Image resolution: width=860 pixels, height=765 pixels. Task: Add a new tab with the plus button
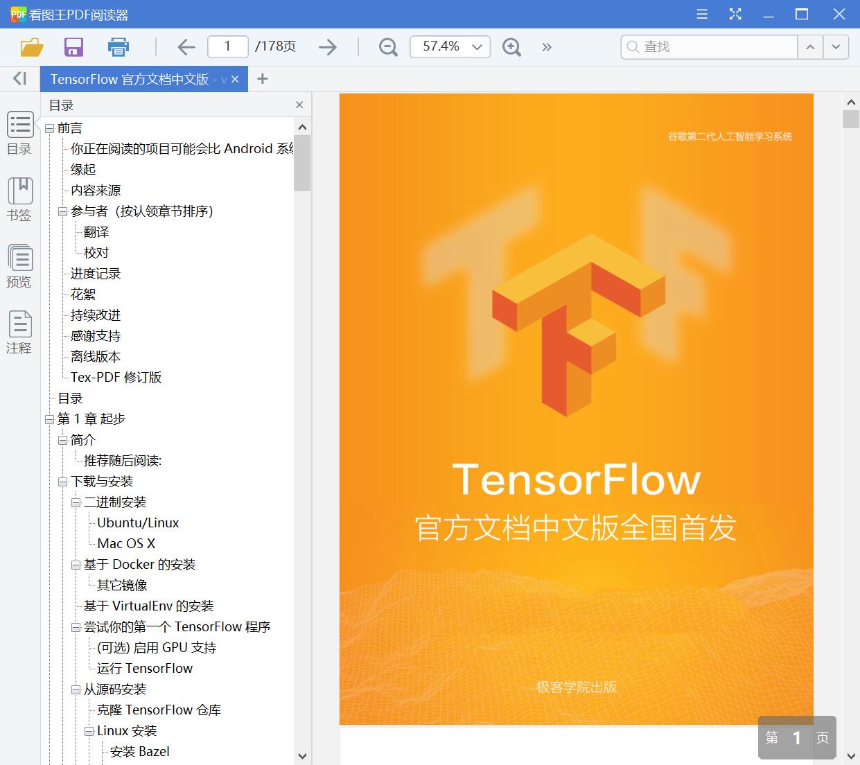262,79
